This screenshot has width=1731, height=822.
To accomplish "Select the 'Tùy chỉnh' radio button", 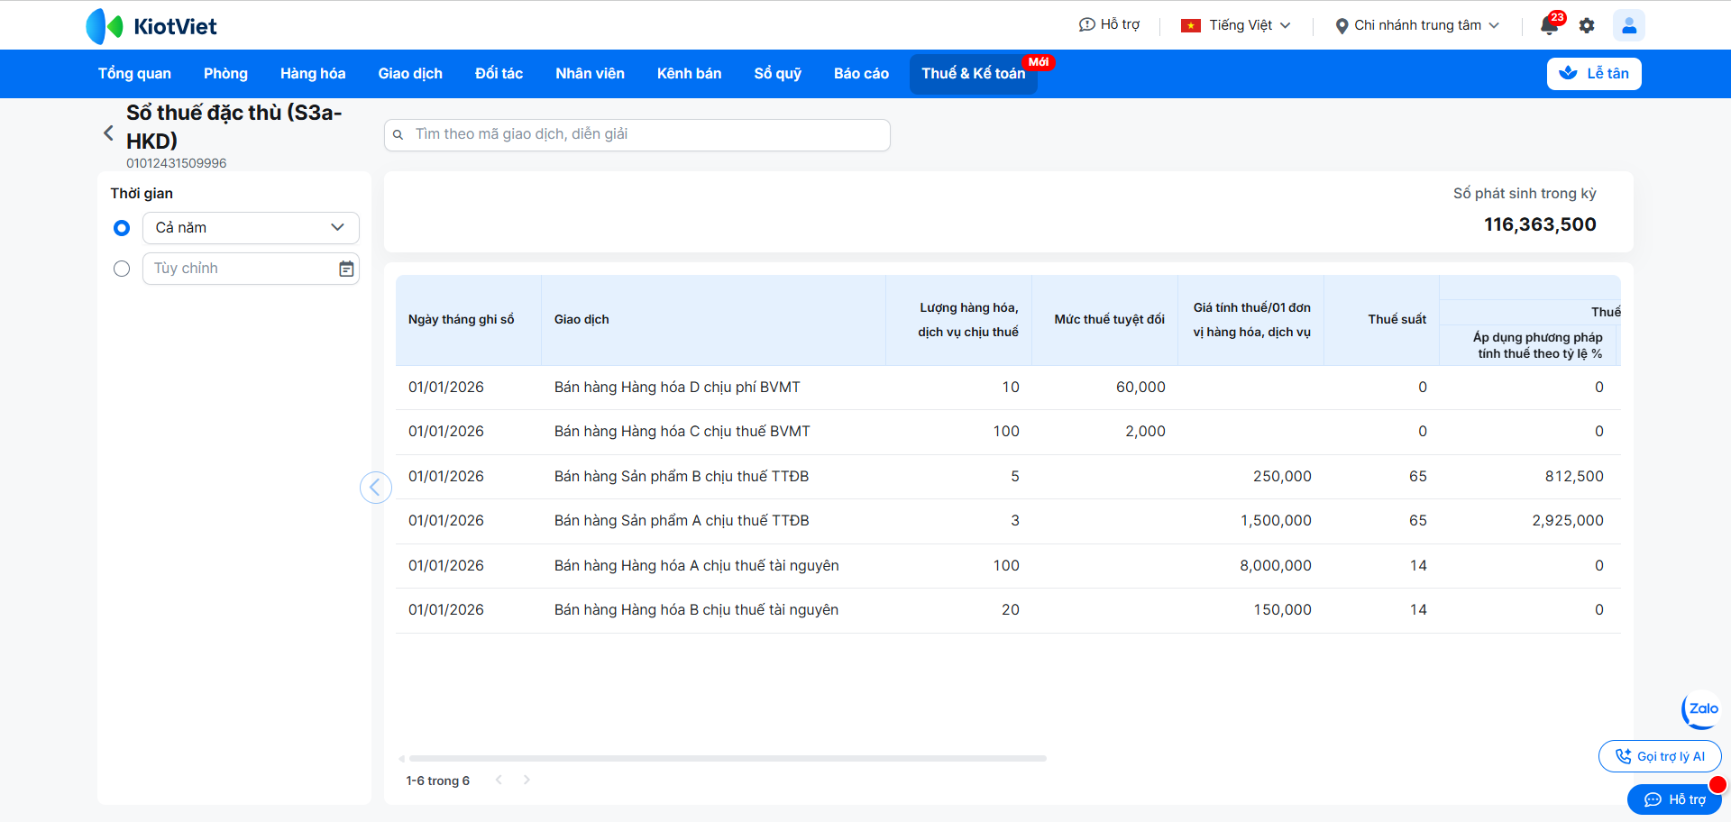I will (x=122, y=269).
